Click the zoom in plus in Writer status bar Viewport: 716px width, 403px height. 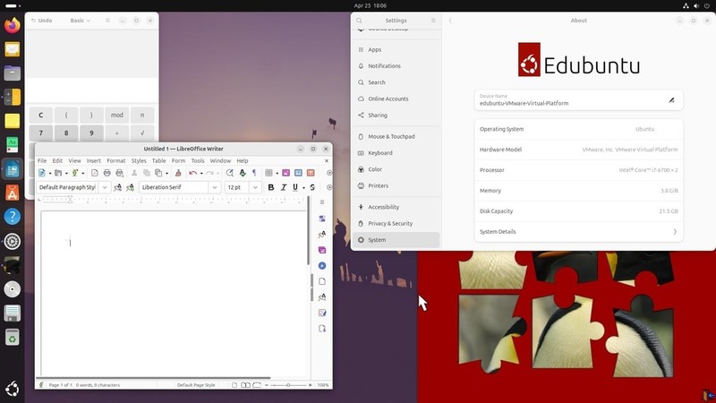coord(310,385)
